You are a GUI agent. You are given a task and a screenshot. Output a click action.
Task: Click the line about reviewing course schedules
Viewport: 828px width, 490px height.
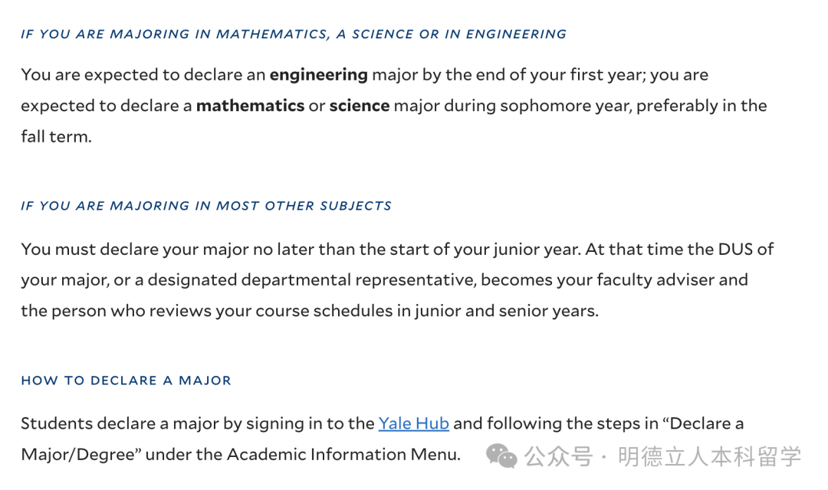coord(309,310)
